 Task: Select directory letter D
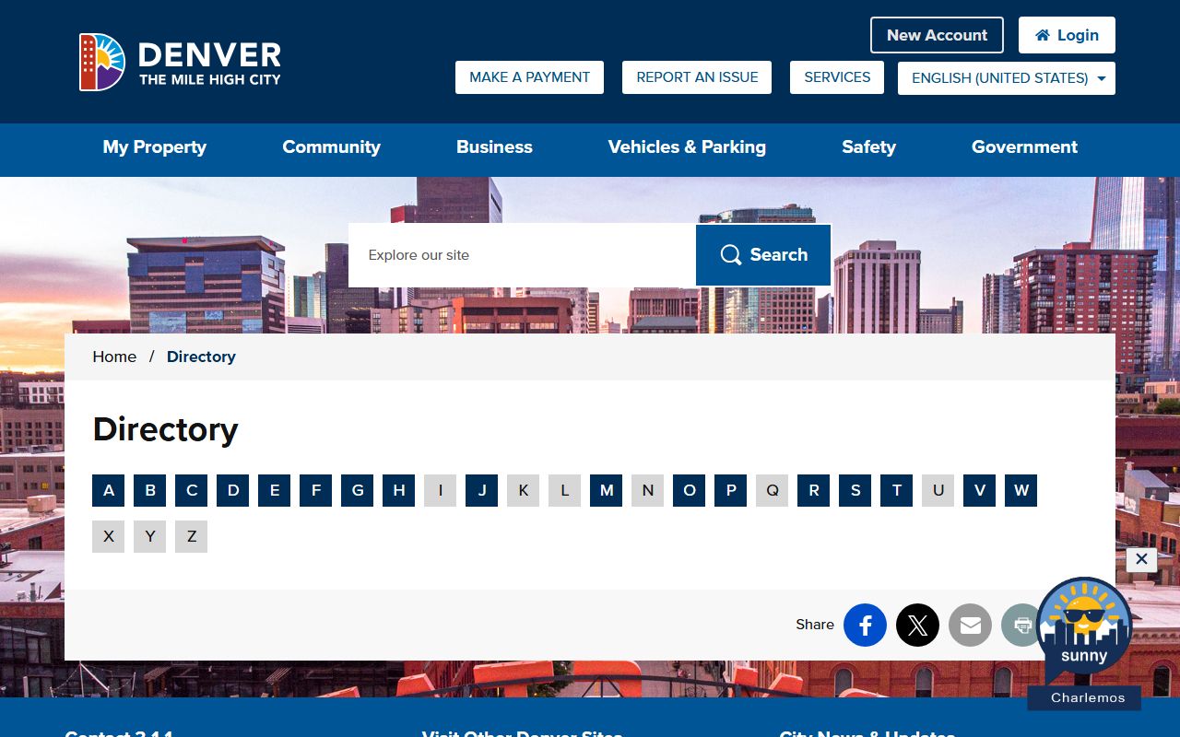232,490
